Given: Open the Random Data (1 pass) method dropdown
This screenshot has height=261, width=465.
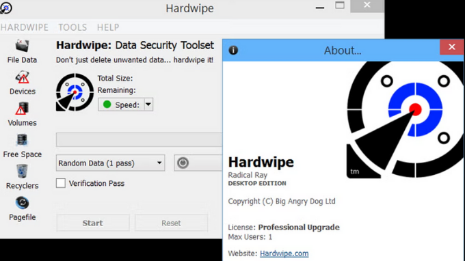Looking at the screenshot, I should coord(110,163).
